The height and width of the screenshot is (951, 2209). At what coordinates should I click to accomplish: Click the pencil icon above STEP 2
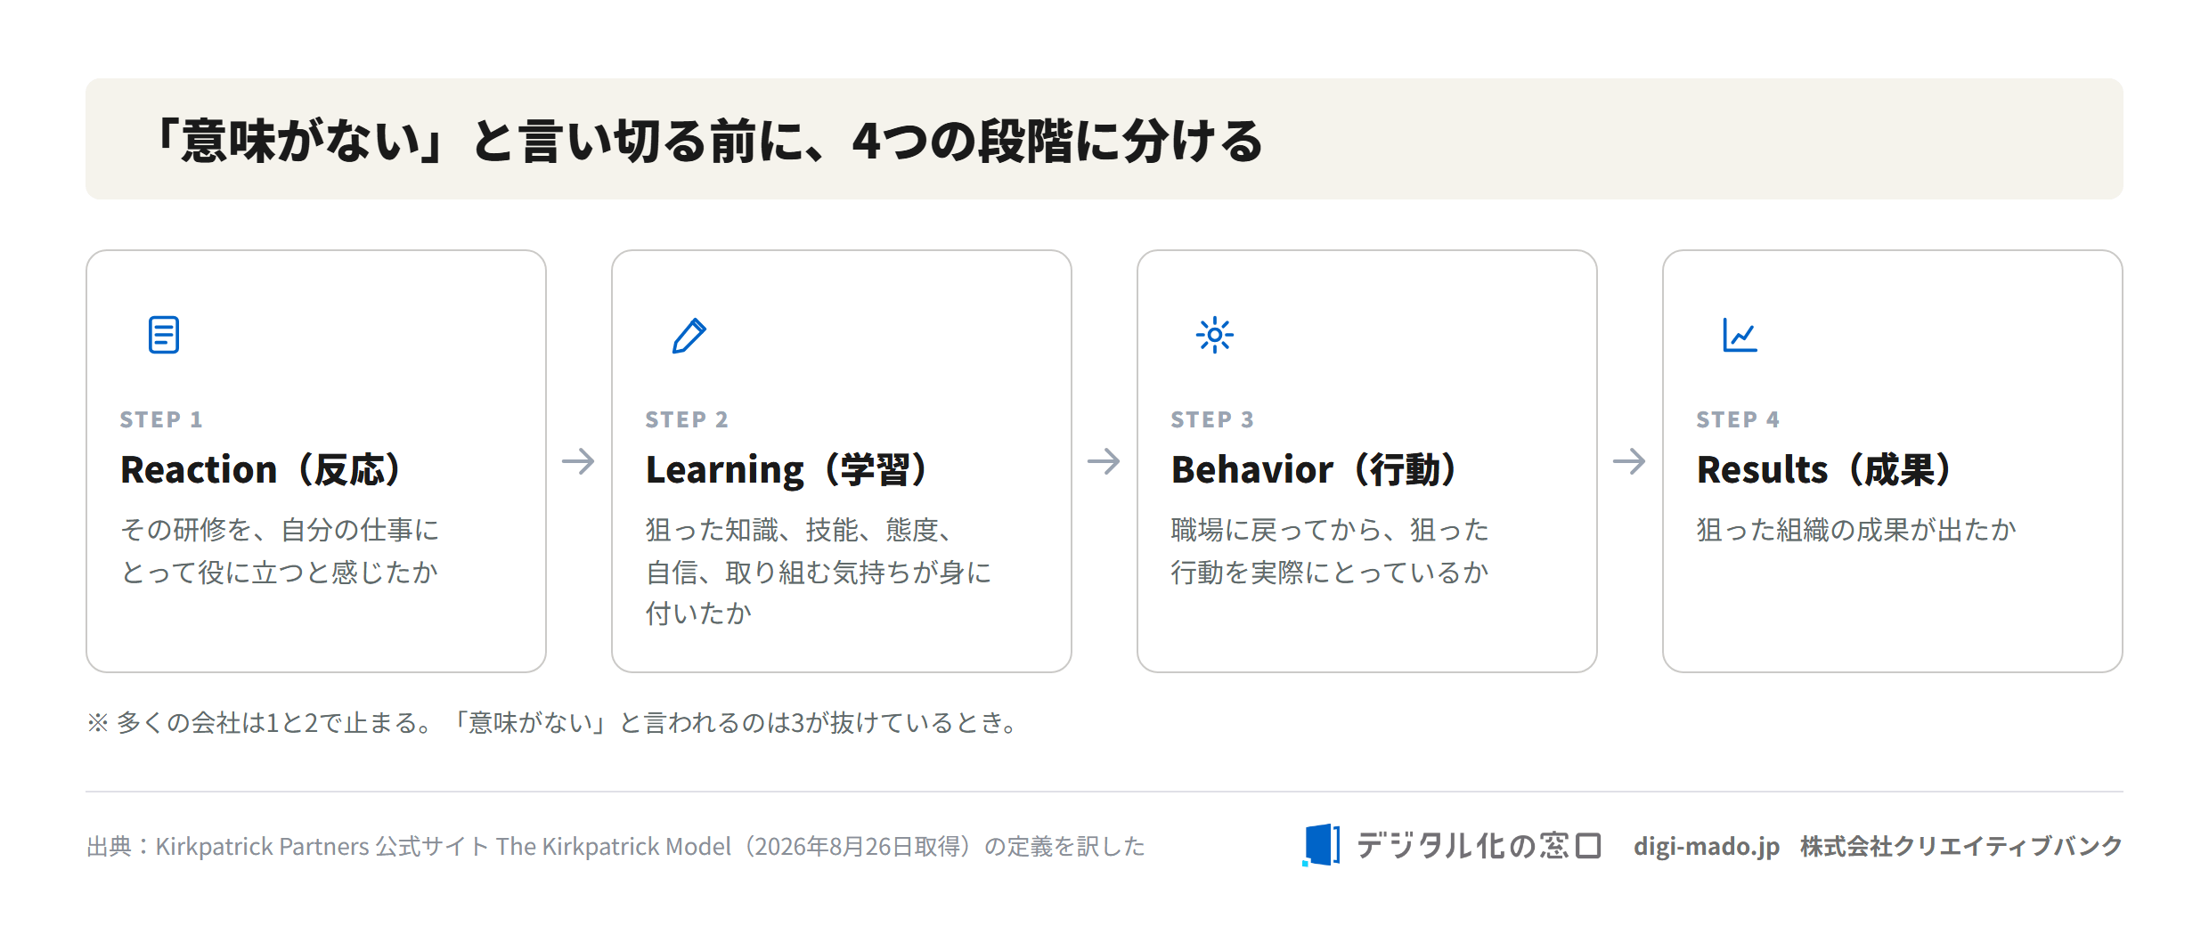tap(689, 335)
